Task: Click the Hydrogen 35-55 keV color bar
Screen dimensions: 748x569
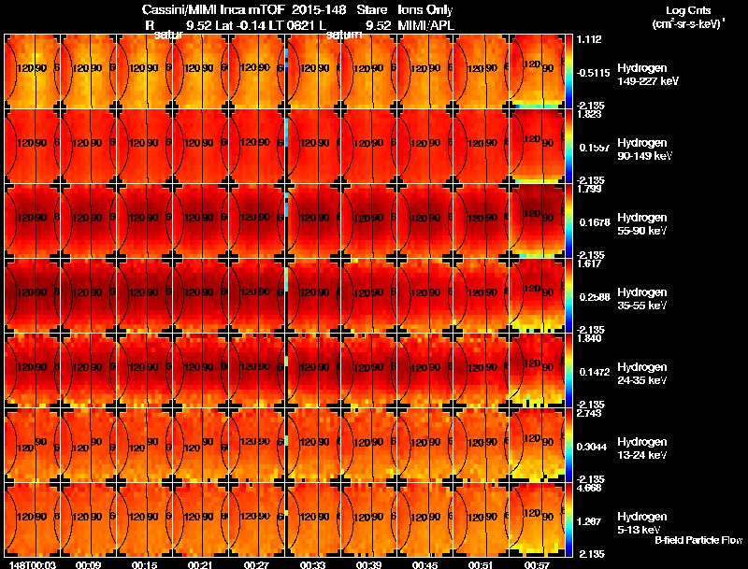Action: (568, 296)
